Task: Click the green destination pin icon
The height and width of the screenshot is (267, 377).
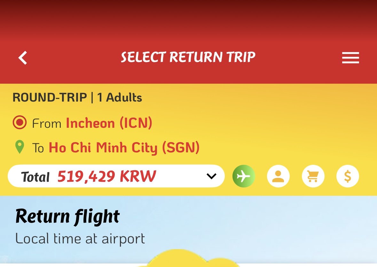Action: click(20, 148)
